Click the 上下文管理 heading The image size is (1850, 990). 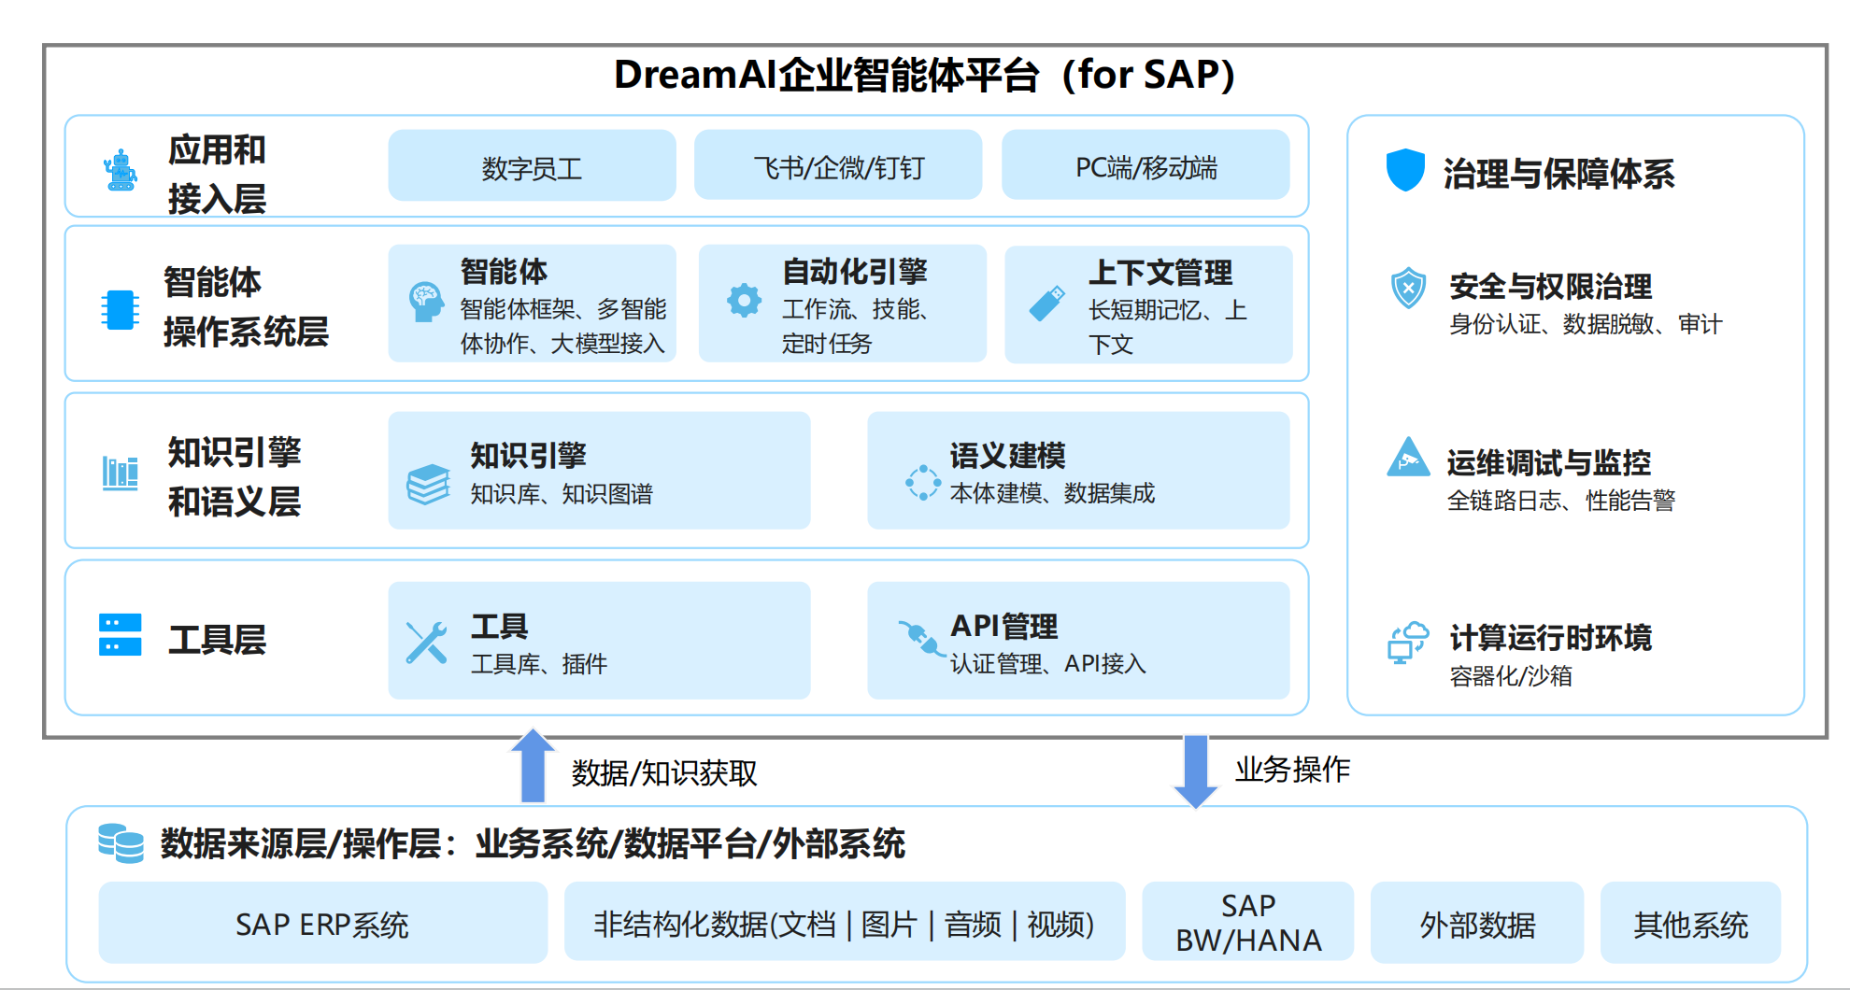pos(1160,273)
